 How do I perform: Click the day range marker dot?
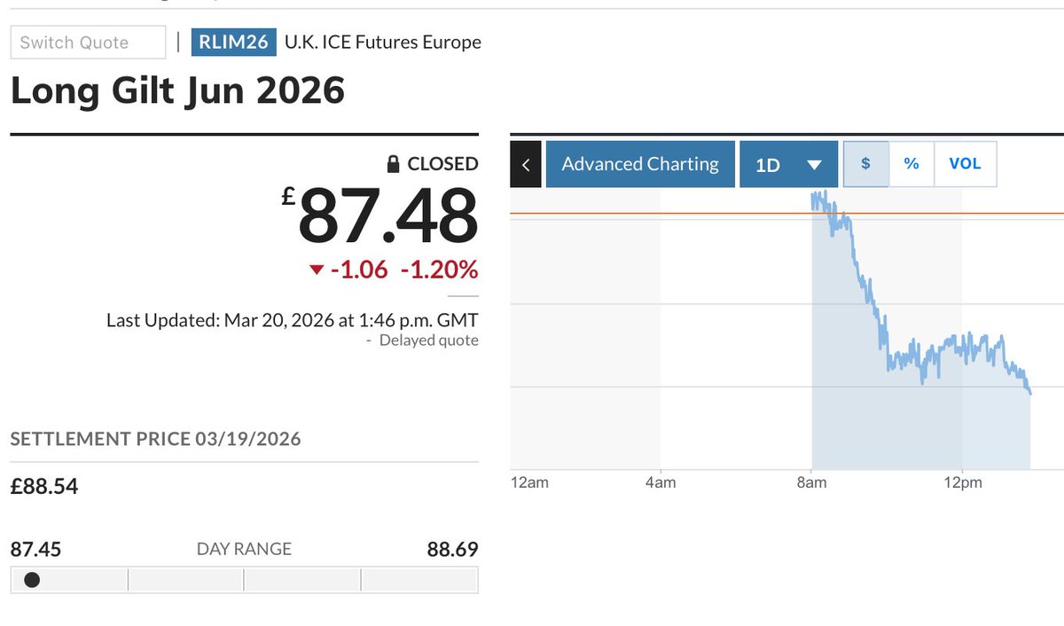[32, 580]
